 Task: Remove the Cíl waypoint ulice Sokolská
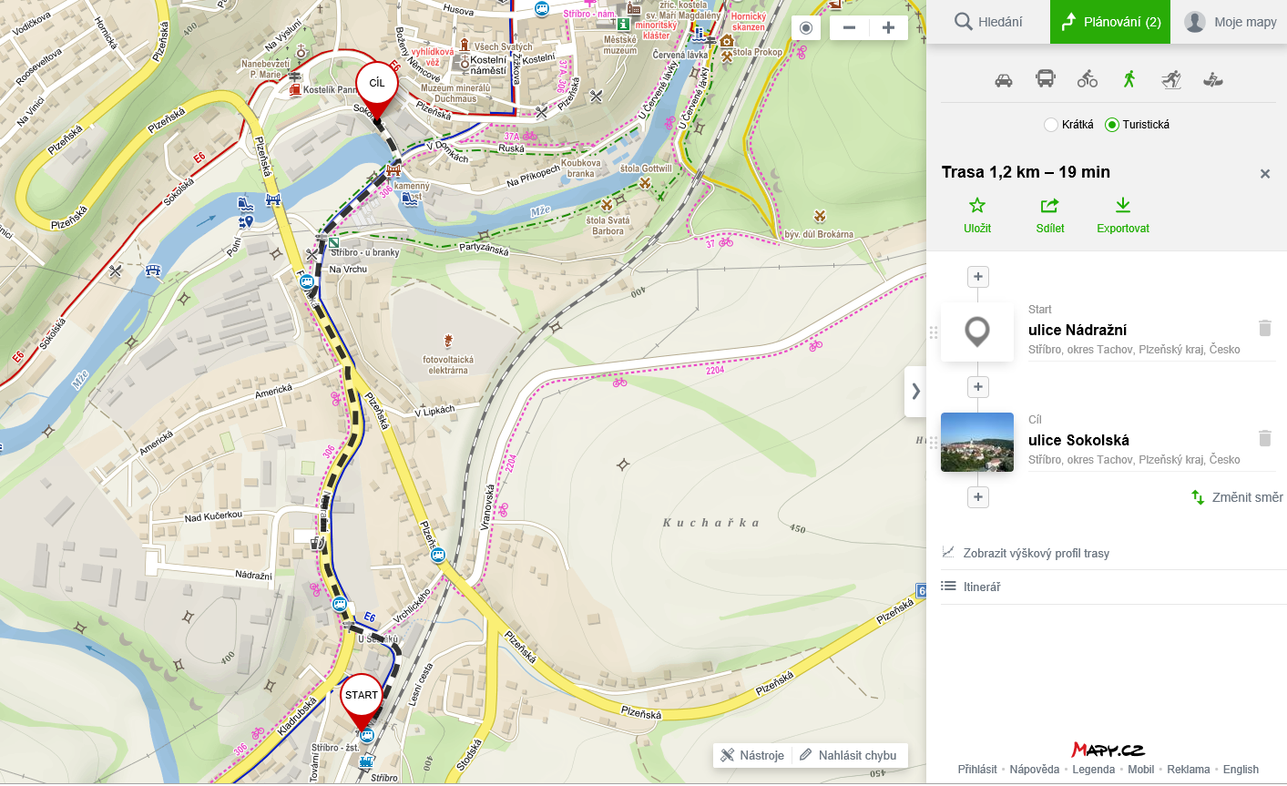pos(1264,438)
